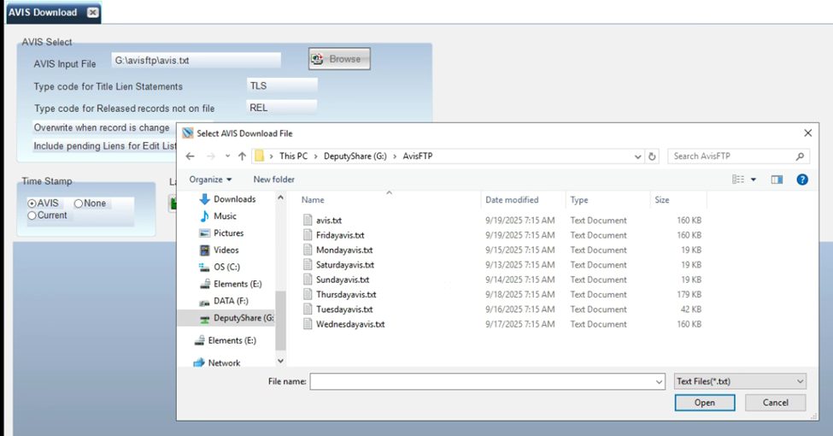The width and height of the screenshot is (833, 436).
Task: Select the Tuesdayavis.txt file icon
Action: 308,309
